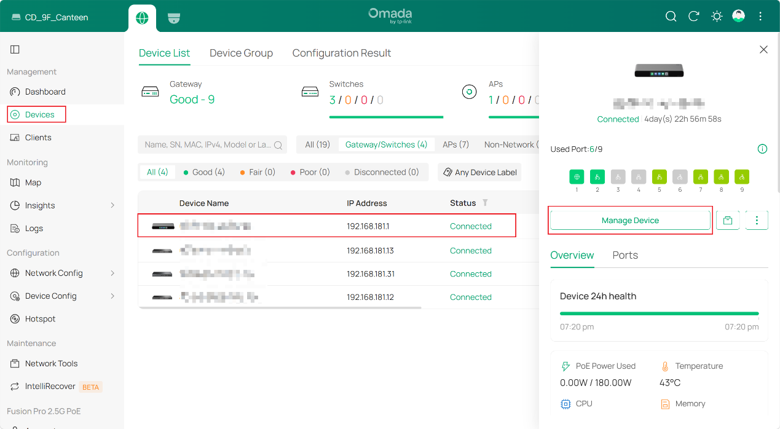Screen dimensions: 780x429
Task: Toggle the light/dark theme sun icon
Action: pos(717,17)
